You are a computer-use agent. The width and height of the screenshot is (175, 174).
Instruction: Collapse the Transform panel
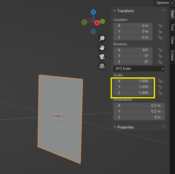(x=115, y=11)
